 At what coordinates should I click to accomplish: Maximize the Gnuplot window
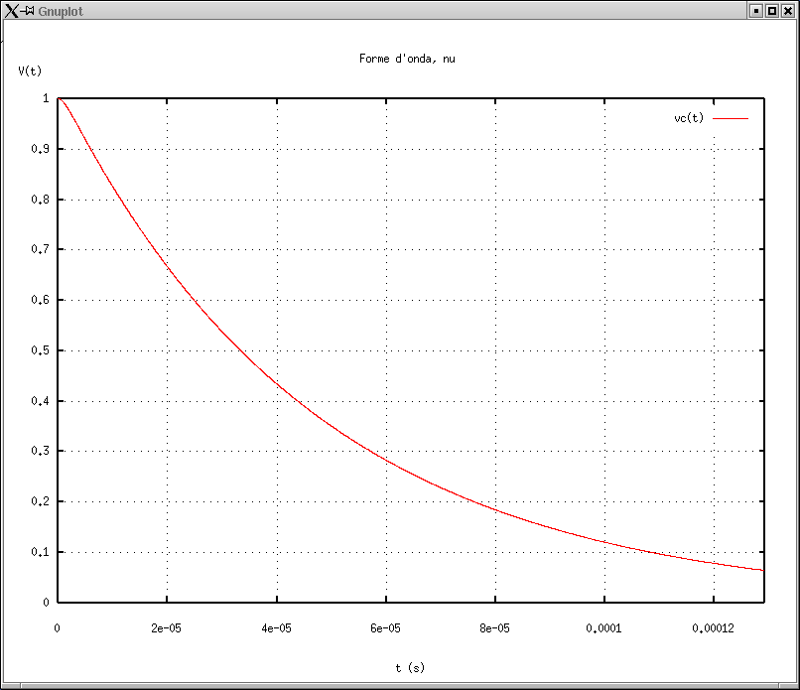(x=771, y=11)
